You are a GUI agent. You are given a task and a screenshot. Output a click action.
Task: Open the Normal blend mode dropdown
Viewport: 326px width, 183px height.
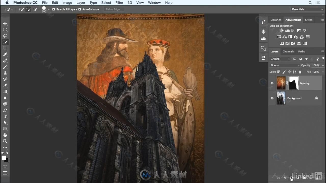285,65
